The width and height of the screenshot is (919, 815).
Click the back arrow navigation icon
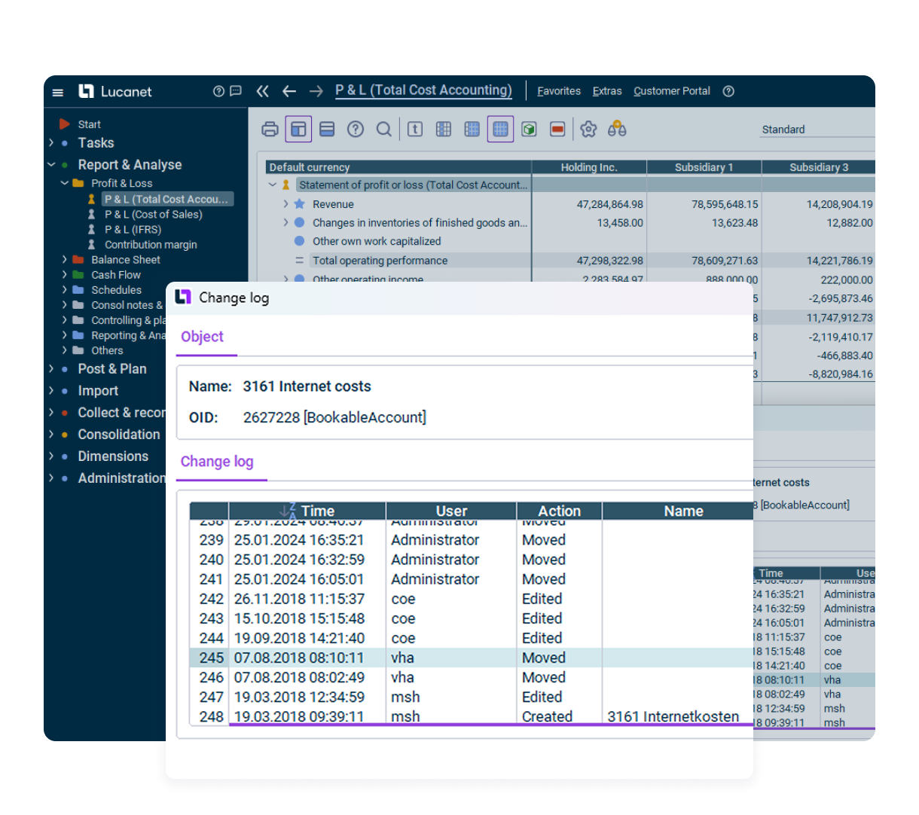(x=289, y=91)
